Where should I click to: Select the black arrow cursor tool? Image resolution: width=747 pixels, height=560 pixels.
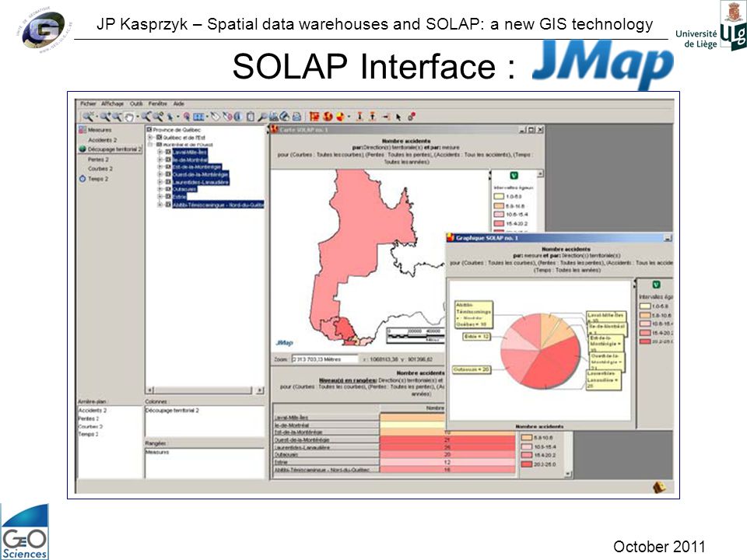pos(398,117)
